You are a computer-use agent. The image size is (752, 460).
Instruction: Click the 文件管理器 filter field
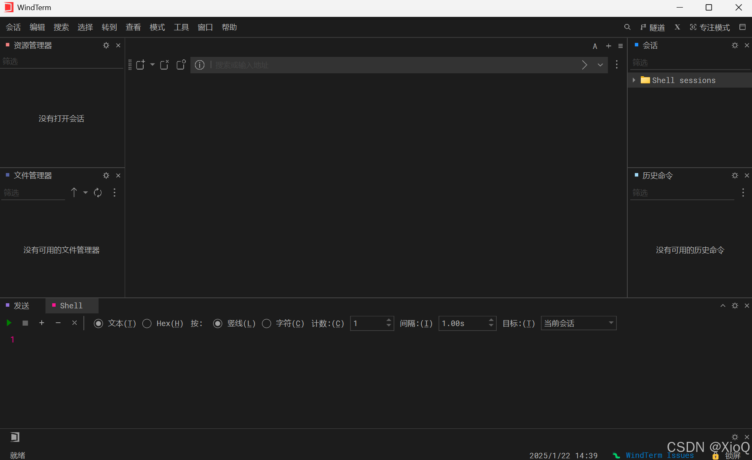[x=33, y=193]
